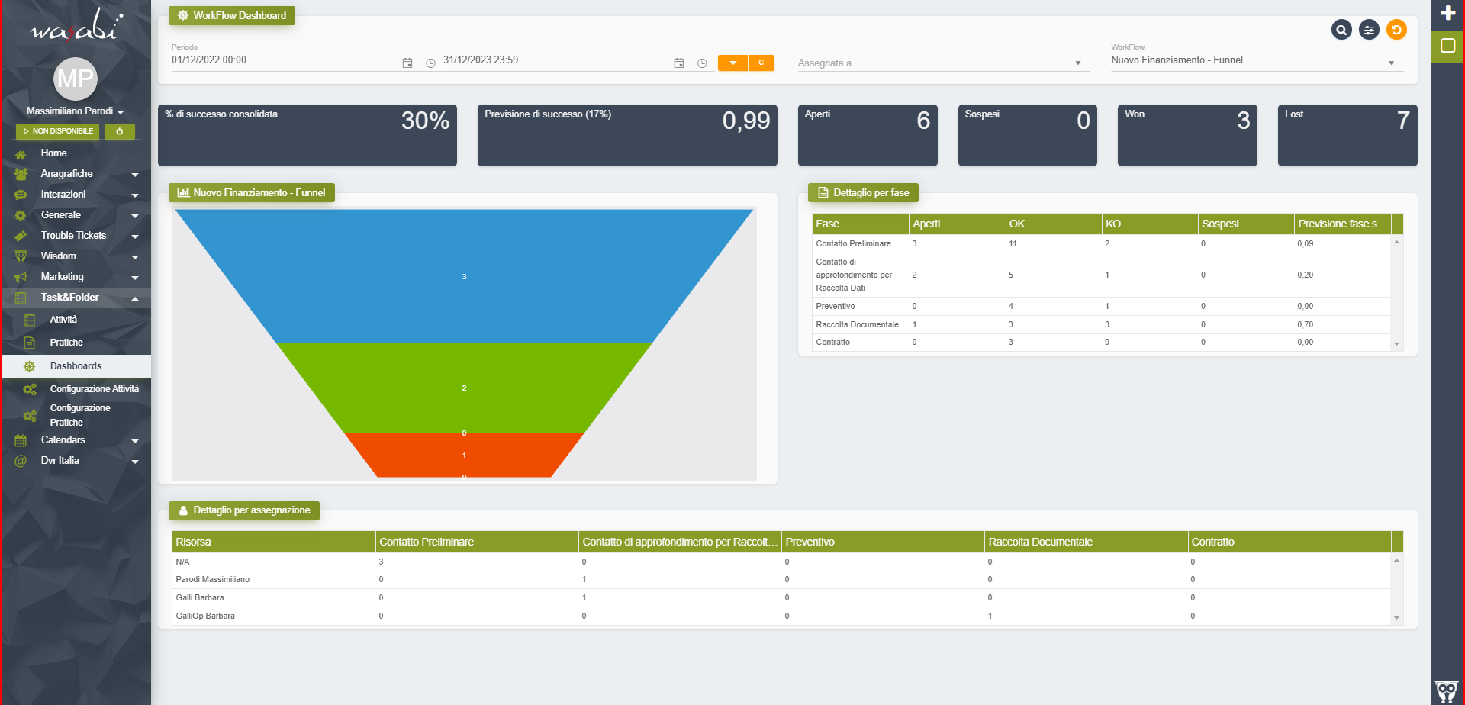Sort table by the Fase column header

point(860,224)
